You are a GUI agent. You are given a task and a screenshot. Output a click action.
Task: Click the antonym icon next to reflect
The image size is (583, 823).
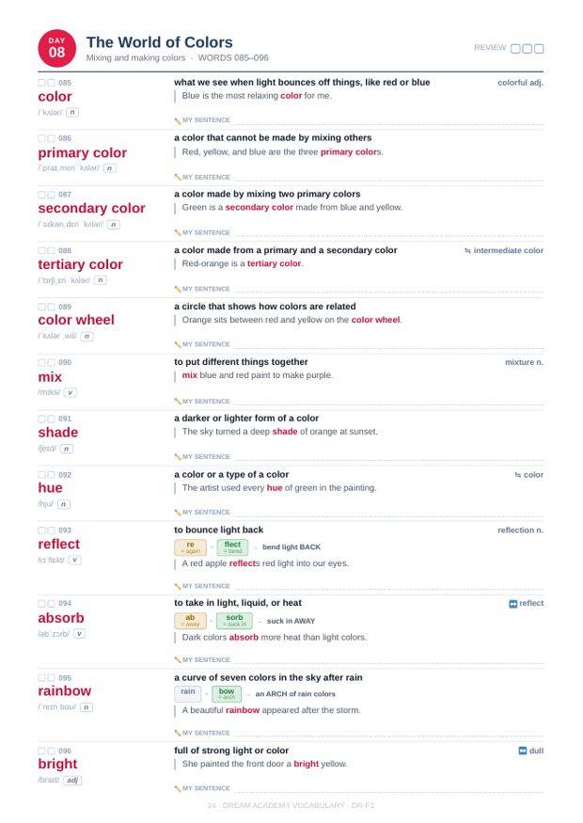coord(512,604)
